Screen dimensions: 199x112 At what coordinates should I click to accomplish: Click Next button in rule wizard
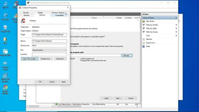118,98
